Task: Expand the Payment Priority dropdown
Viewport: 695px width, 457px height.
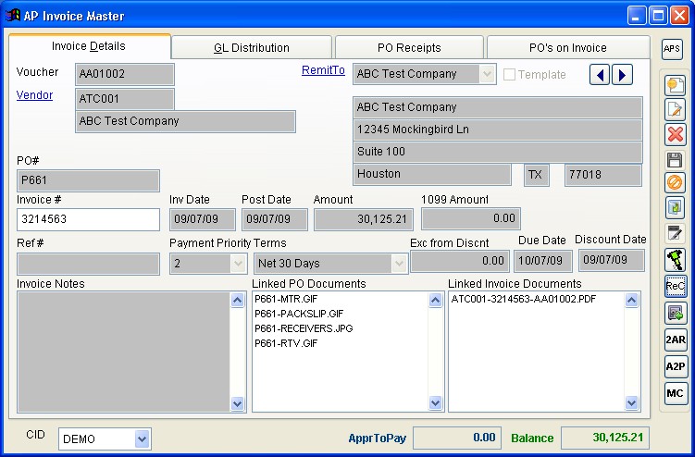Action: tap(237, 264)
